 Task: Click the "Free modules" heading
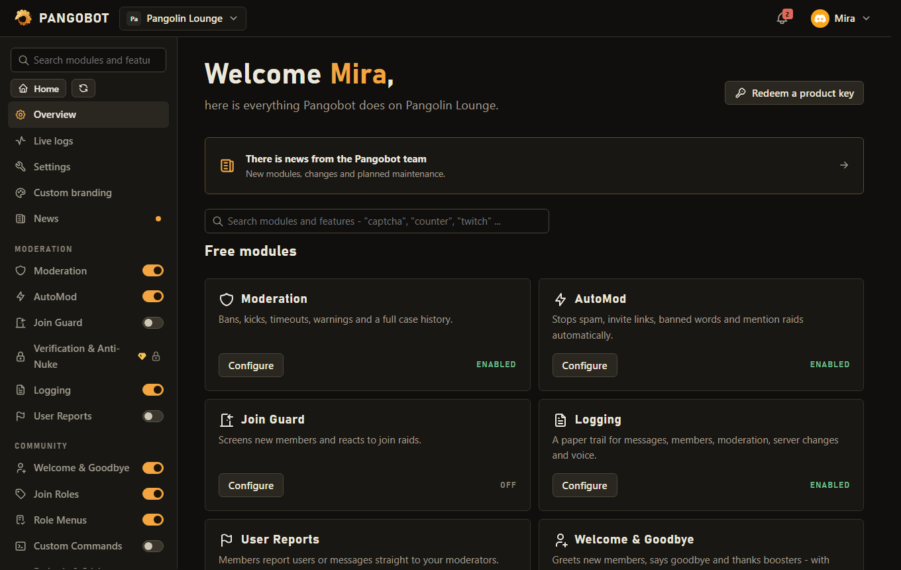coord(250,251)
